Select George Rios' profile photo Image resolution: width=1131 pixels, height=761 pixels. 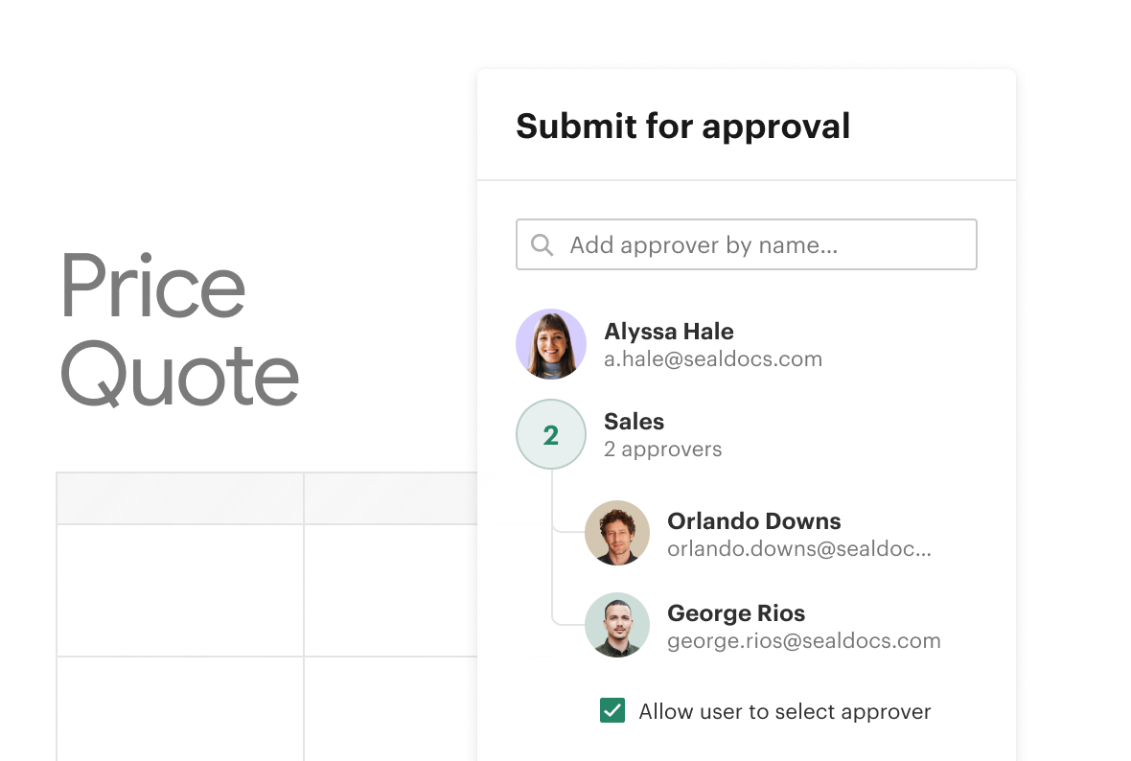click(x=617, y=625)
